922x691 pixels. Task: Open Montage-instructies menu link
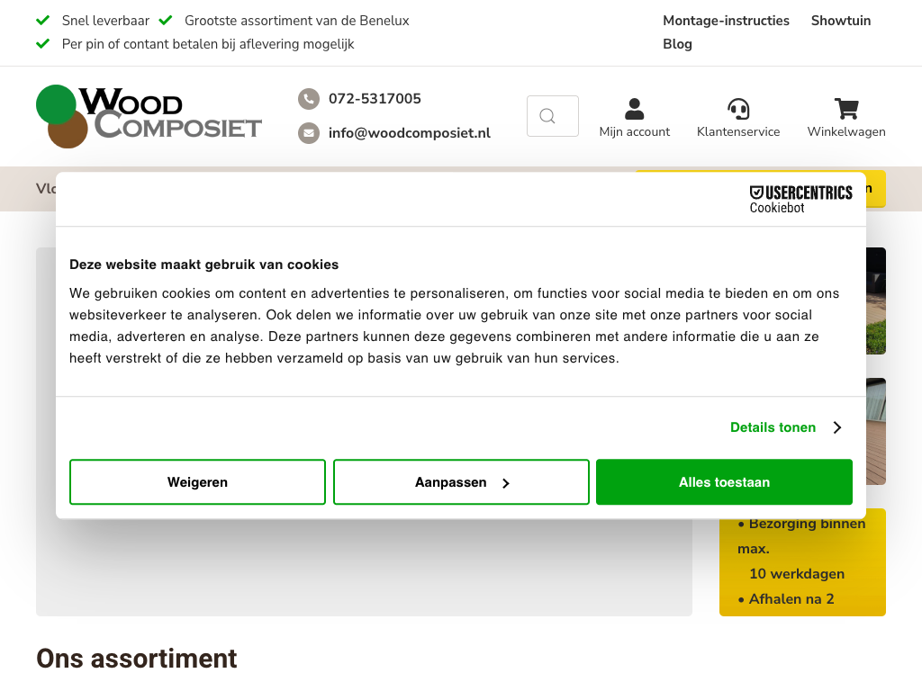726,21
